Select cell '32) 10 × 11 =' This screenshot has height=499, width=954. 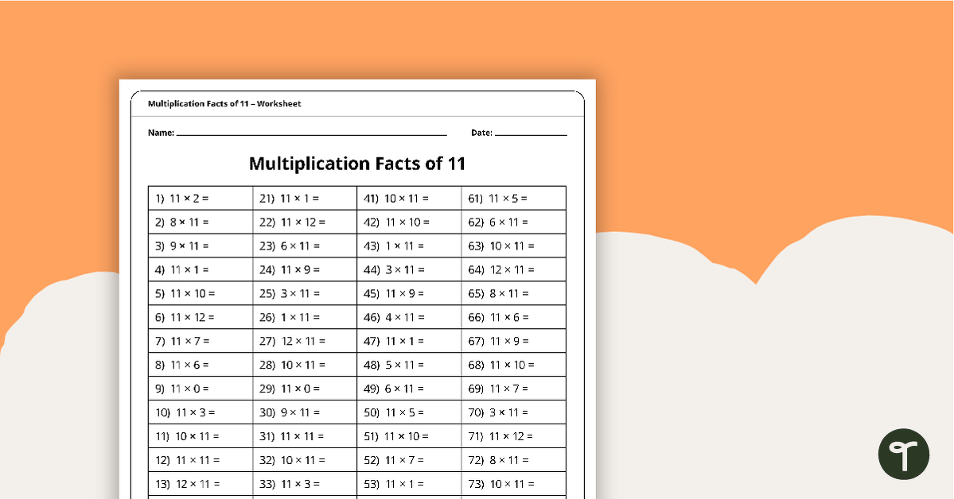pyautogui.click(x=305, y=459)
